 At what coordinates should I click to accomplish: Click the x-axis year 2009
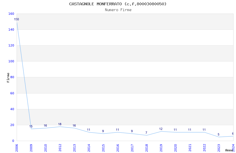pyautogui.click(x=31, y=148)
